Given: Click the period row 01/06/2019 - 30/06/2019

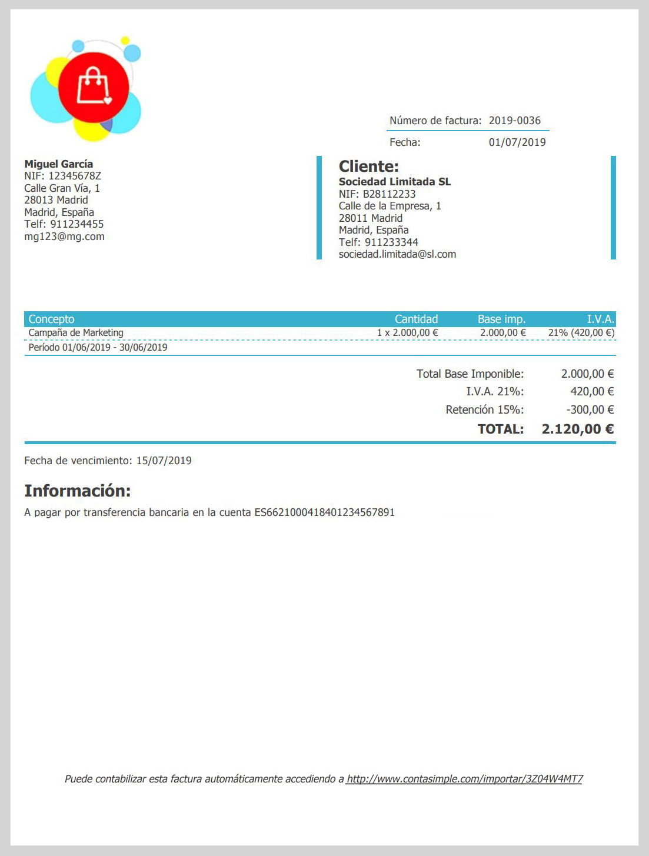Looking at the screenshot, I should pos(98,348).
